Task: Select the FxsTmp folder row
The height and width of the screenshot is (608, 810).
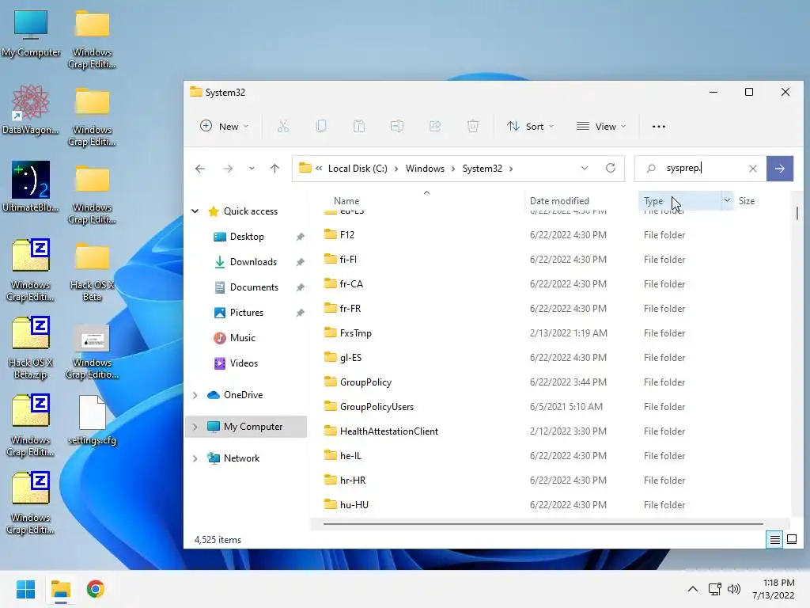Action: [x=551, y=333]
